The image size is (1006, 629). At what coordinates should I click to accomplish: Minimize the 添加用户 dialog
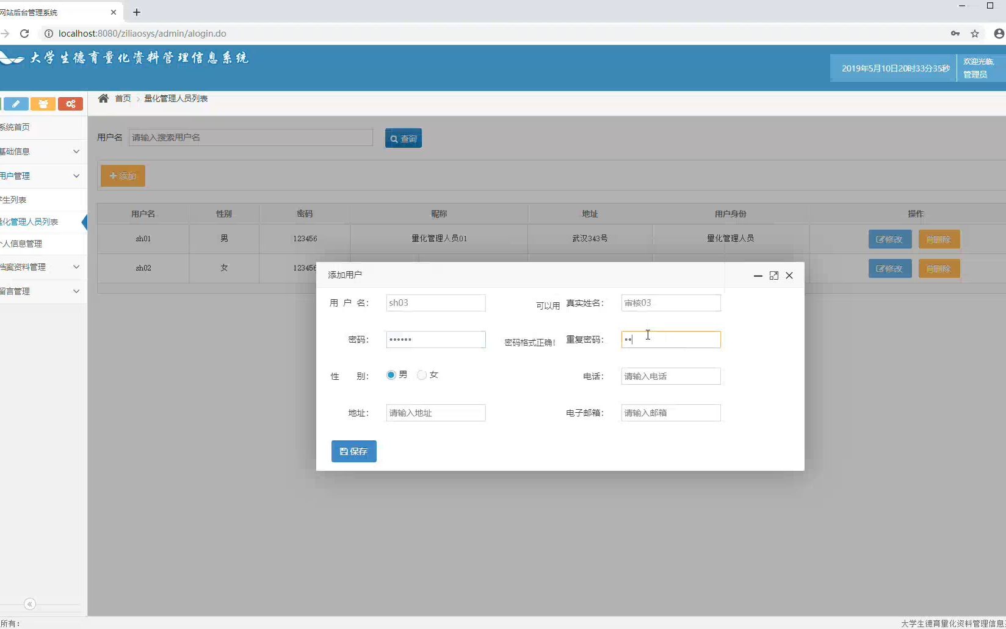pos(758,275)
